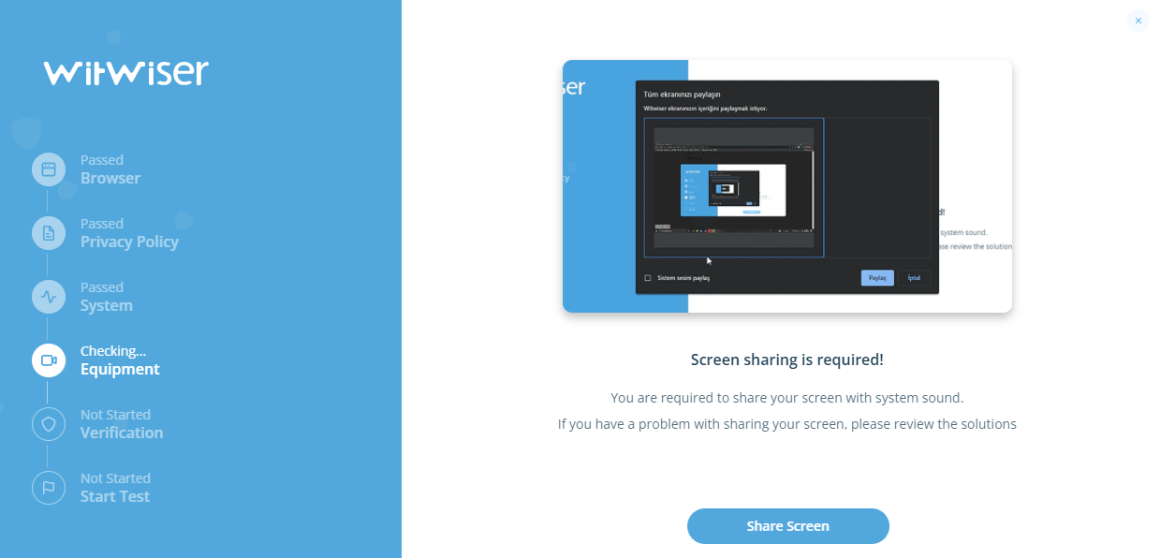Click the Start Test step label
Screen dimensions: 1160x558
(112, 496)
